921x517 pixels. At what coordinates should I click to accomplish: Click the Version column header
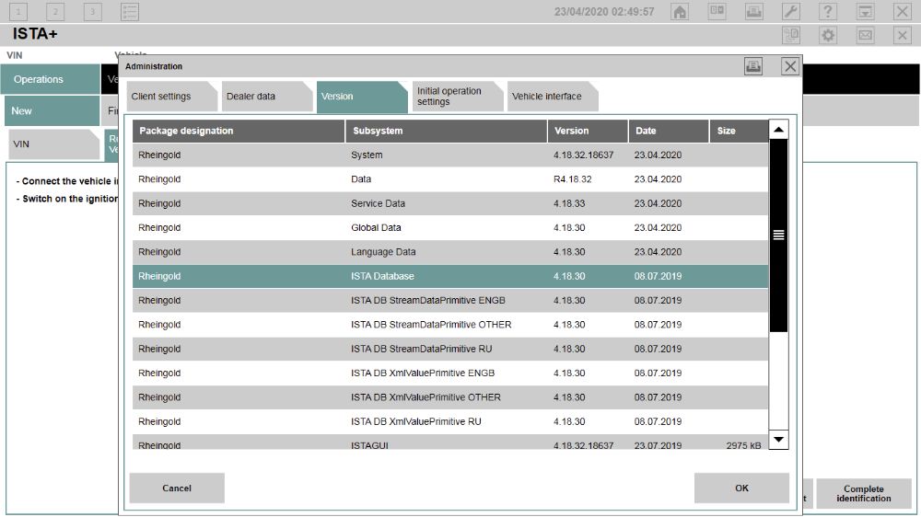pyautogui.click(x=588, y=131)
